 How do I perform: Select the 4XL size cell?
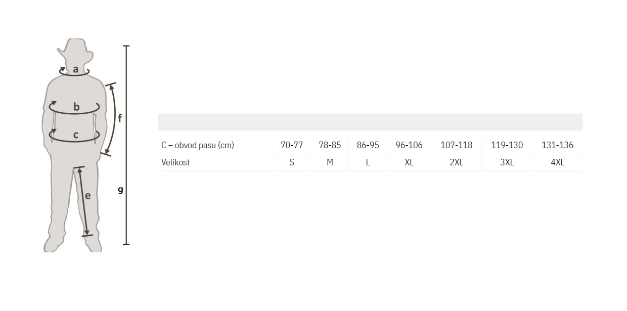click(x=558, y=162)
